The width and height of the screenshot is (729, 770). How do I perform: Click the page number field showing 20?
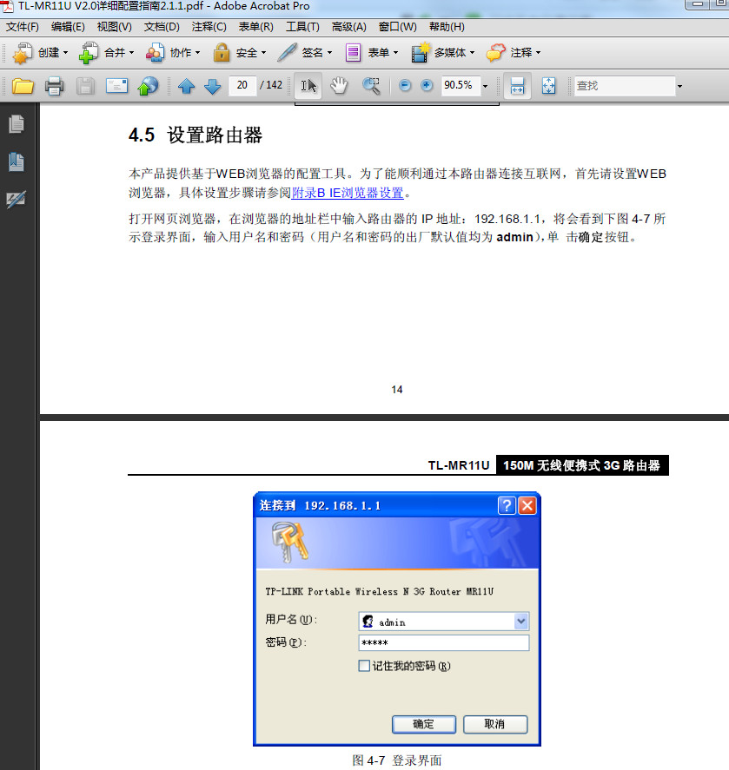(242, 85)
